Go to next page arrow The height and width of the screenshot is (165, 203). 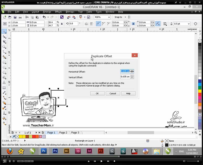click(36, 133)
